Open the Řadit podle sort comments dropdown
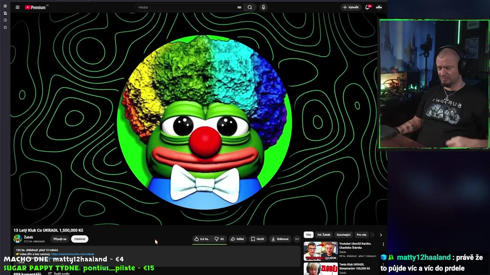 [59, 273]
